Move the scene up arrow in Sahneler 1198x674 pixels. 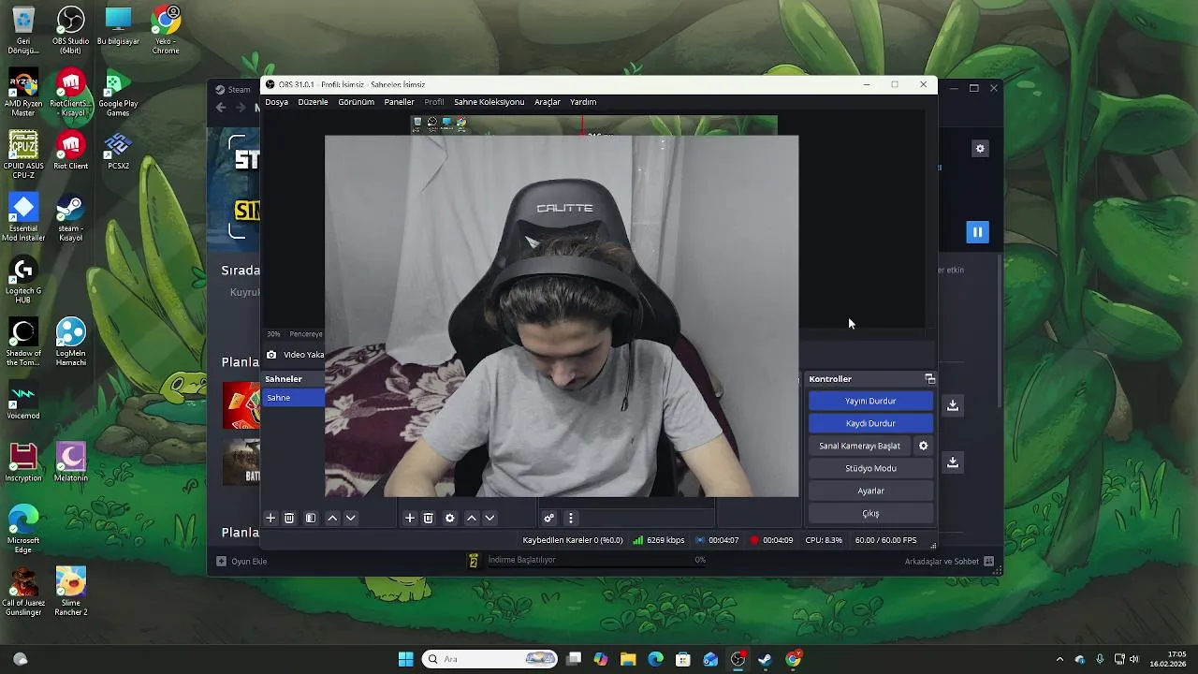(332, 518)
